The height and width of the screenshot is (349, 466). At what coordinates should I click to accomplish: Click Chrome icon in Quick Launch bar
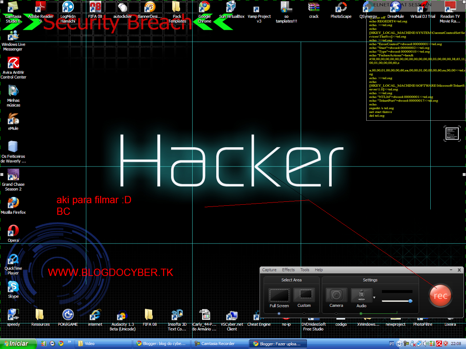coord(61,344)
